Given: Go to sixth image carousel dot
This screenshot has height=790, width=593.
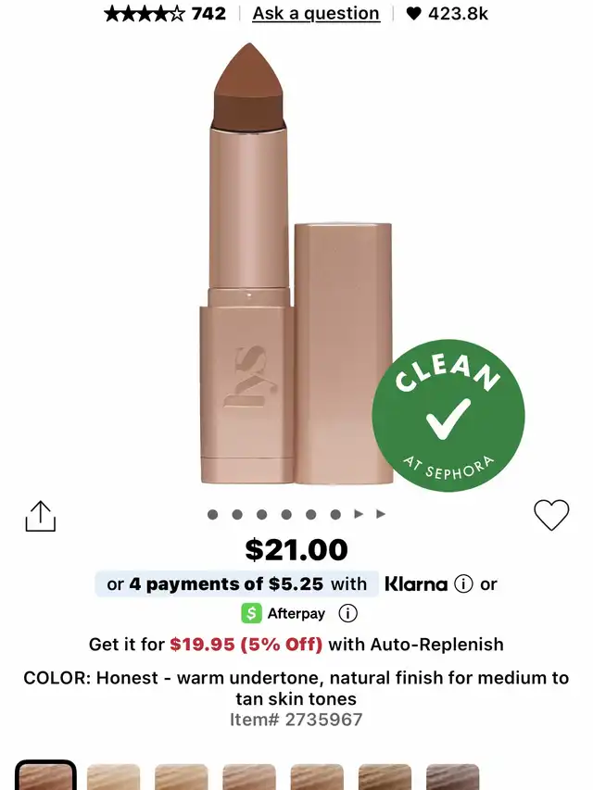Looking at the screenshot, I should (x=335, y=514).
